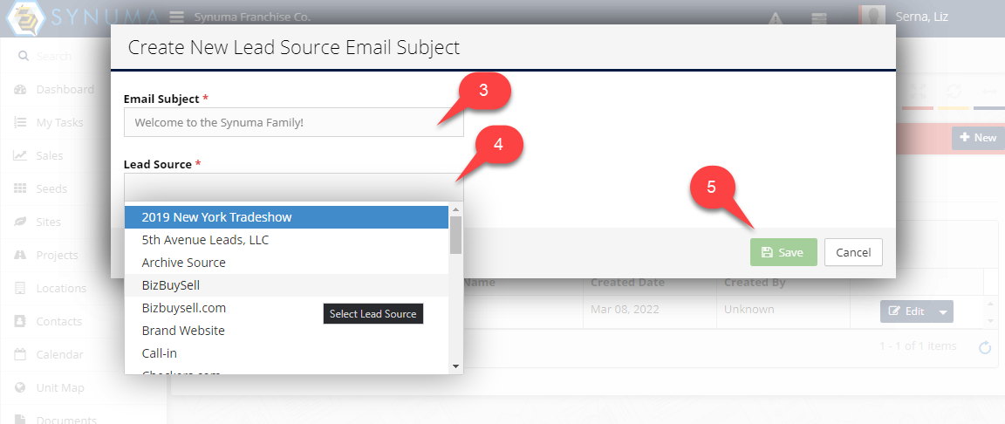Select BizBuySell option
Screen dimensions: 1005x424
[286, 285]
